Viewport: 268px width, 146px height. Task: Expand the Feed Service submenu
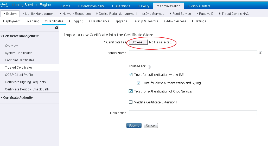tap(180, 14)
